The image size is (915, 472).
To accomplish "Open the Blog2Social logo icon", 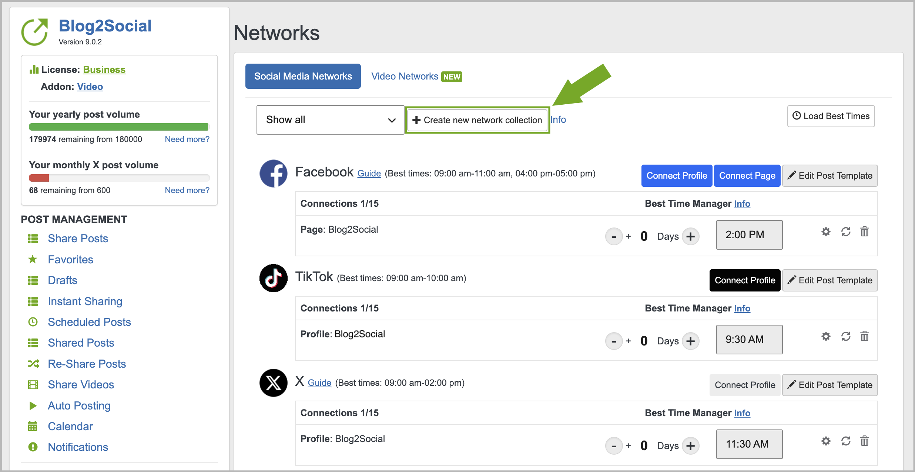I will 34,32.
